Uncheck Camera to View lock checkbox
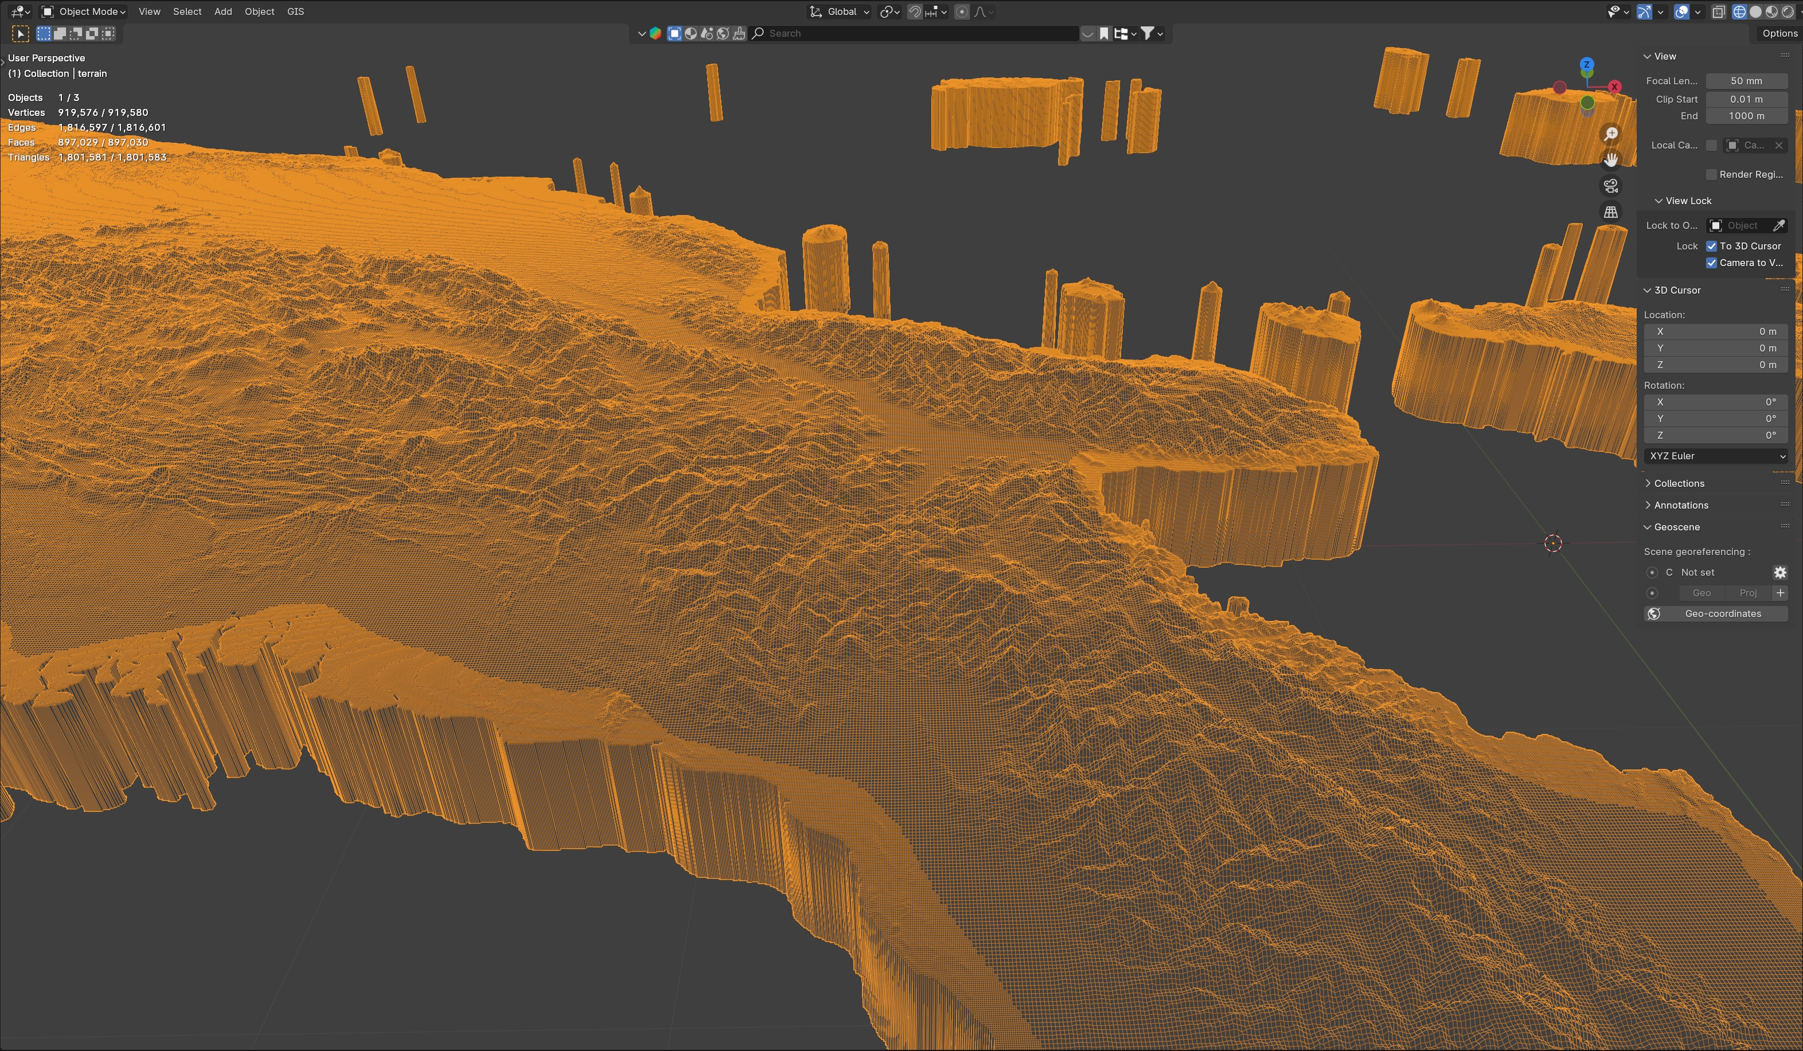 pos(1711,263)
